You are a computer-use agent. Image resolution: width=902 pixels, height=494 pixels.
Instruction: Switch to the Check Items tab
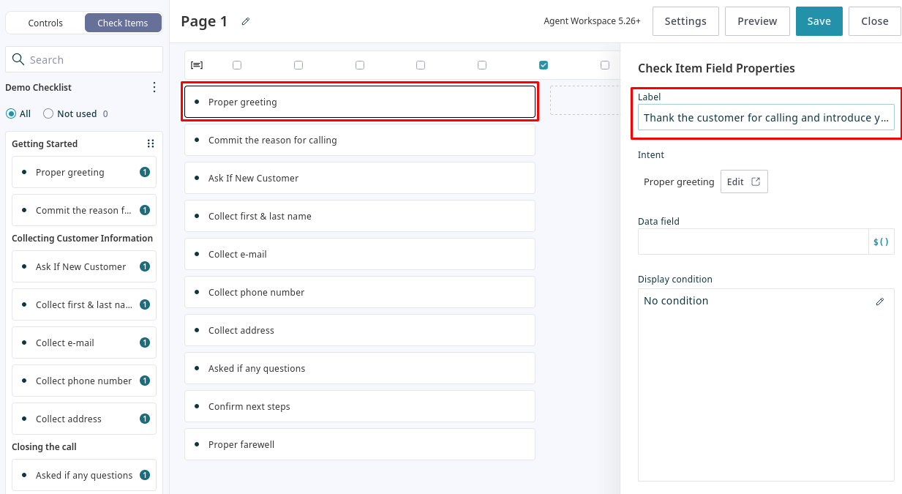click(122, 23)
